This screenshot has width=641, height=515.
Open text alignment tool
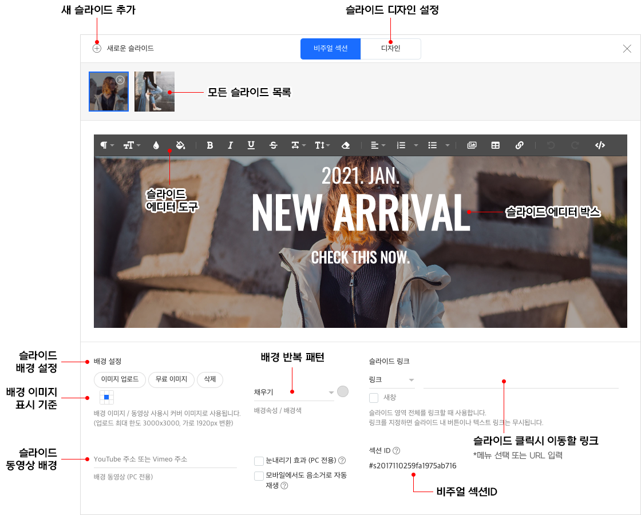coord(378,145)
